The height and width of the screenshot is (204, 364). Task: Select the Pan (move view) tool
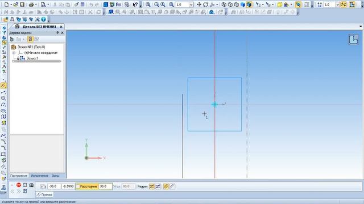(x=199, y=5)
